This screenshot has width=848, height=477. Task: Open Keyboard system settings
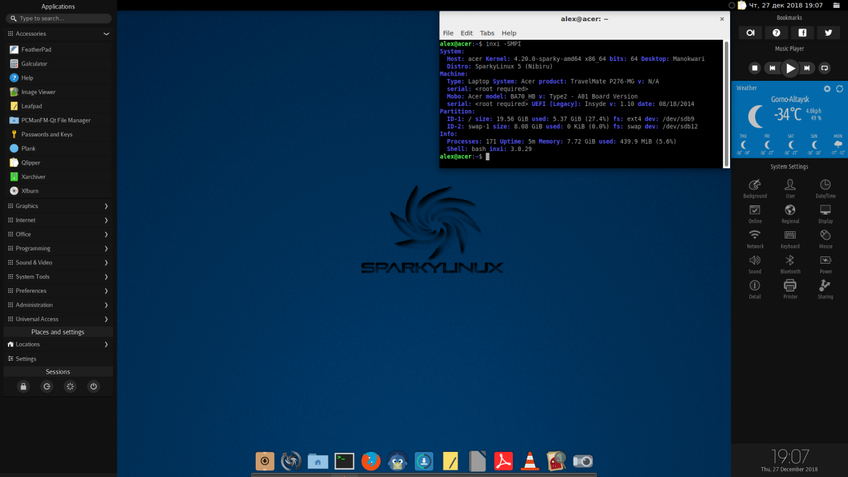(x=790, y=239)
